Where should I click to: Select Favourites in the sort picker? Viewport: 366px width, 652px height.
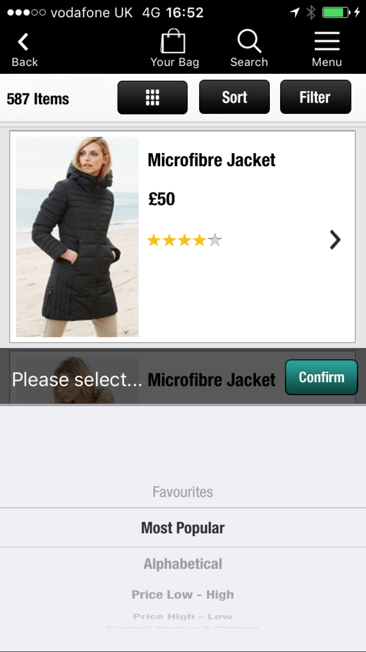click(183, 492)
